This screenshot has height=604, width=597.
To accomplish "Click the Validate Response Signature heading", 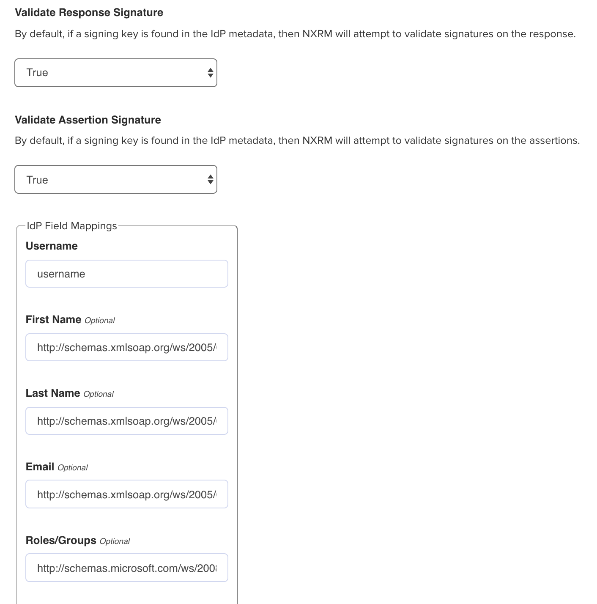I will (x=89, y=13).
